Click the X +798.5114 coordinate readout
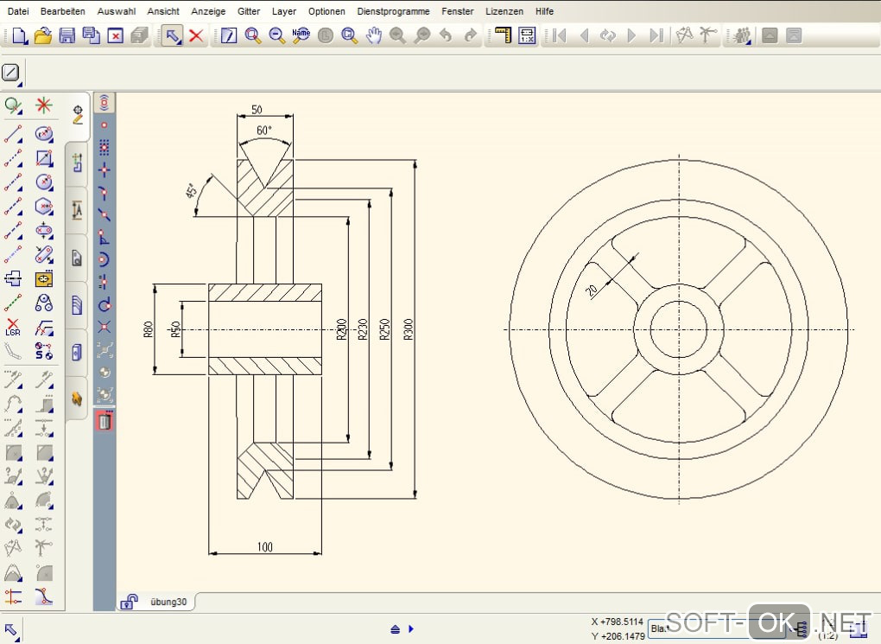The width and height of the screenshot is (881, 644). (x=617, y=622)
